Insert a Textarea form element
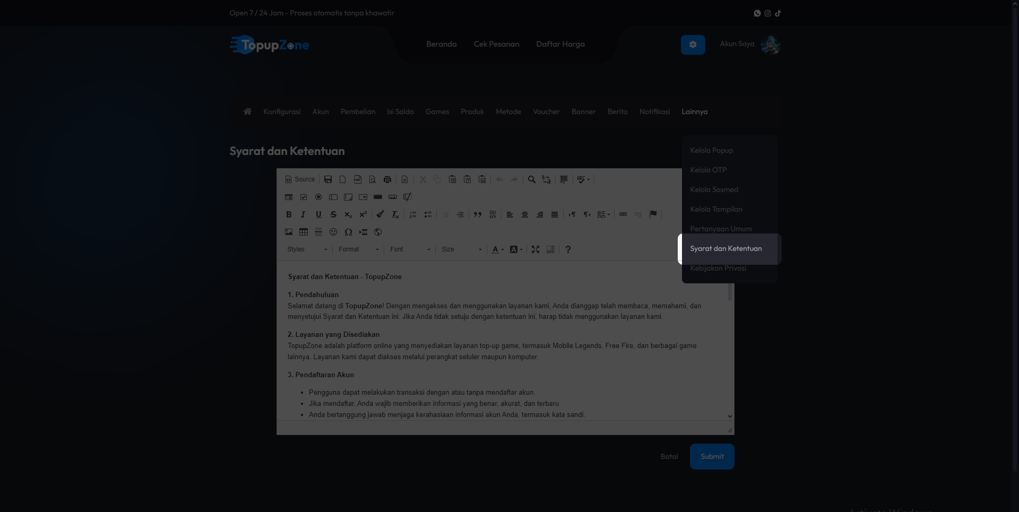 348,197
